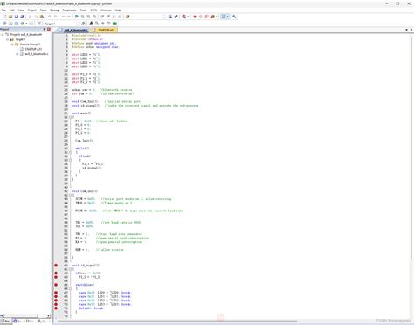The height and width of the screenshot is (325, 414).
Task: Toggle a bookmark with the flag icon
Action: 77,17
